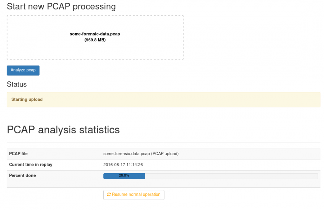Click the Starting upload status message
This screenshot has height=210, width=324.
point(27,99)
